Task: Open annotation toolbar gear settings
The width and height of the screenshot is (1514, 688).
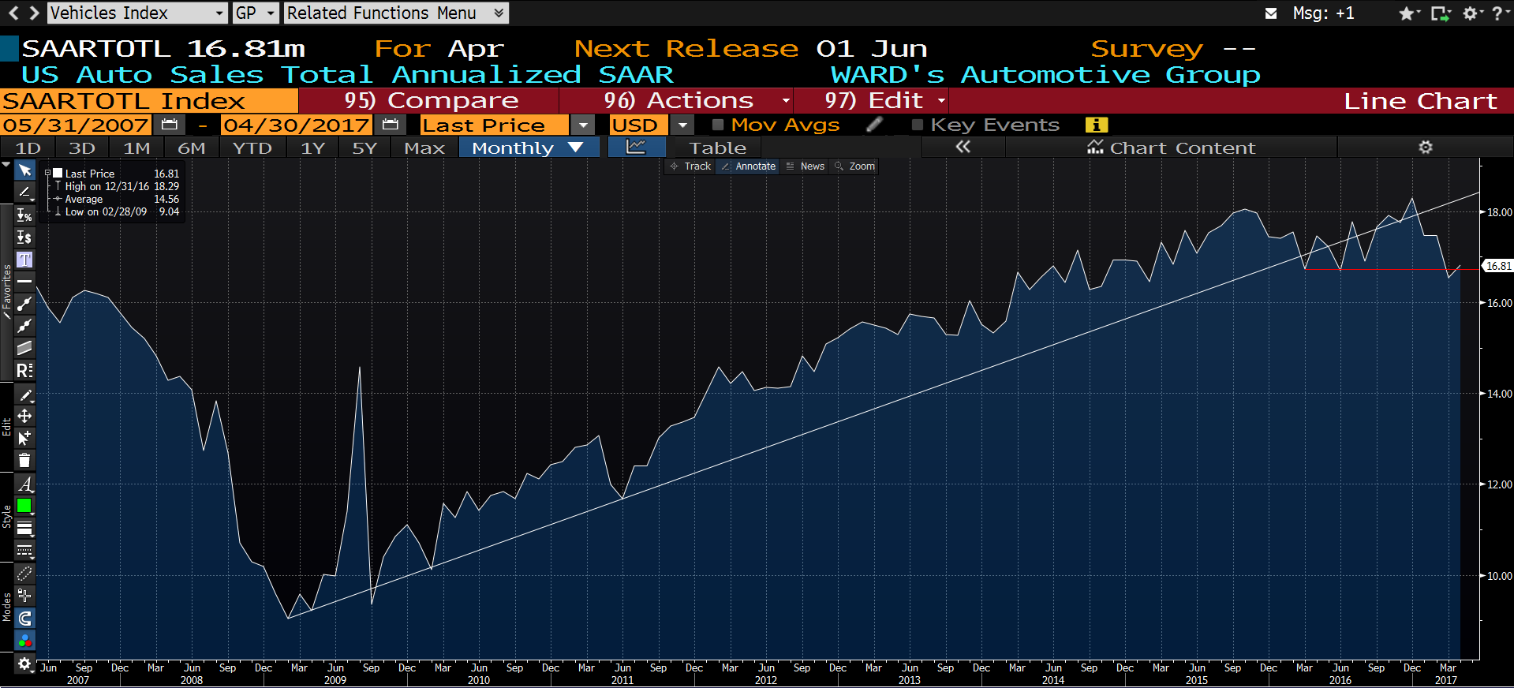Action: coord(24,664)
